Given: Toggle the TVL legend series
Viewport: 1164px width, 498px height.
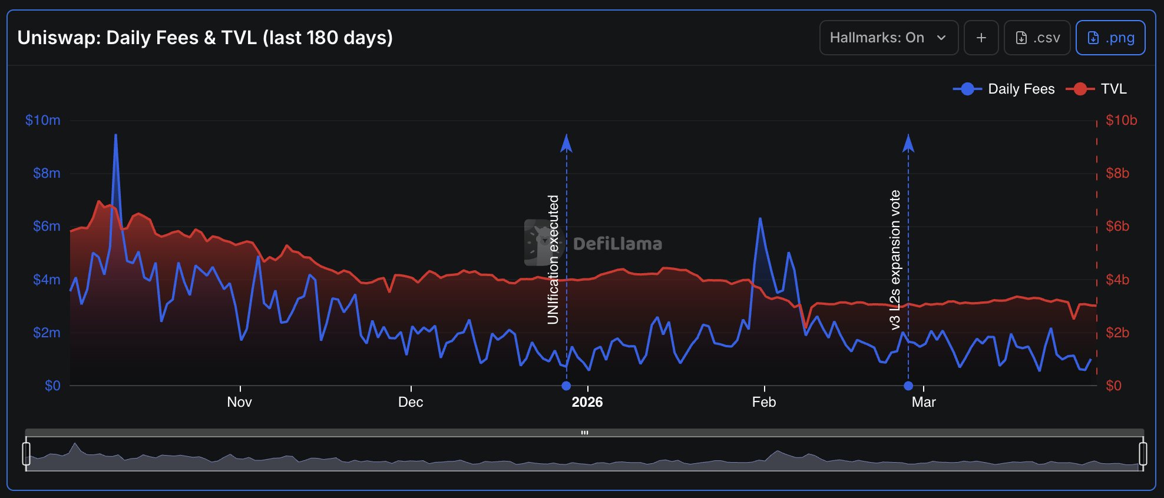Looking at the screenshot, I should [x=1096, y=89].
